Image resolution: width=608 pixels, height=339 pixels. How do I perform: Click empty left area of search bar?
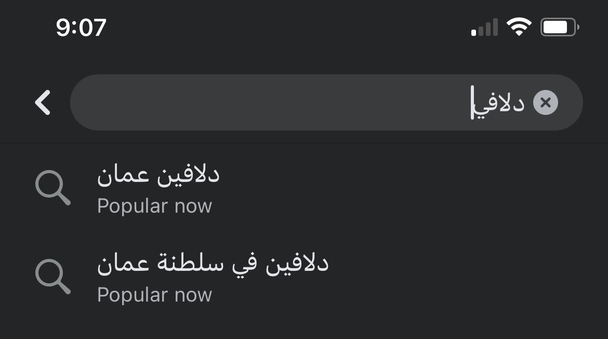coord(208,102)
